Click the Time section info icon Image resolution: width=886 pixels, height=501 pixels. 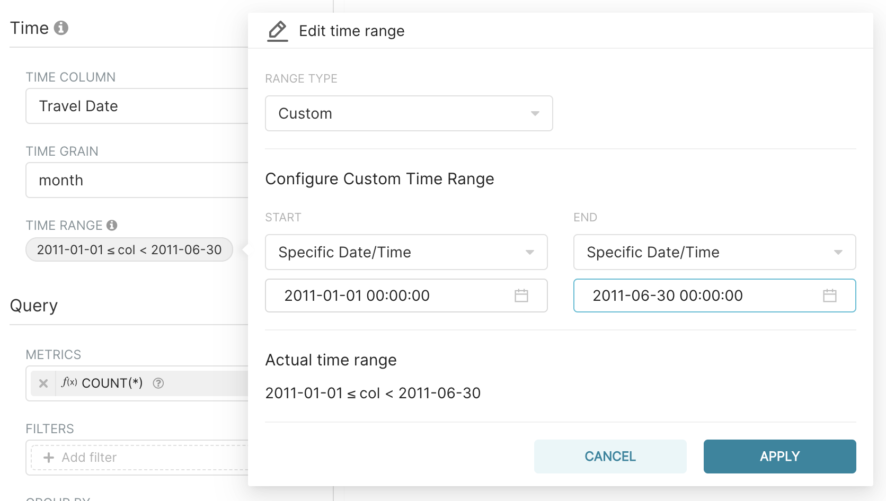click(61, 28)
